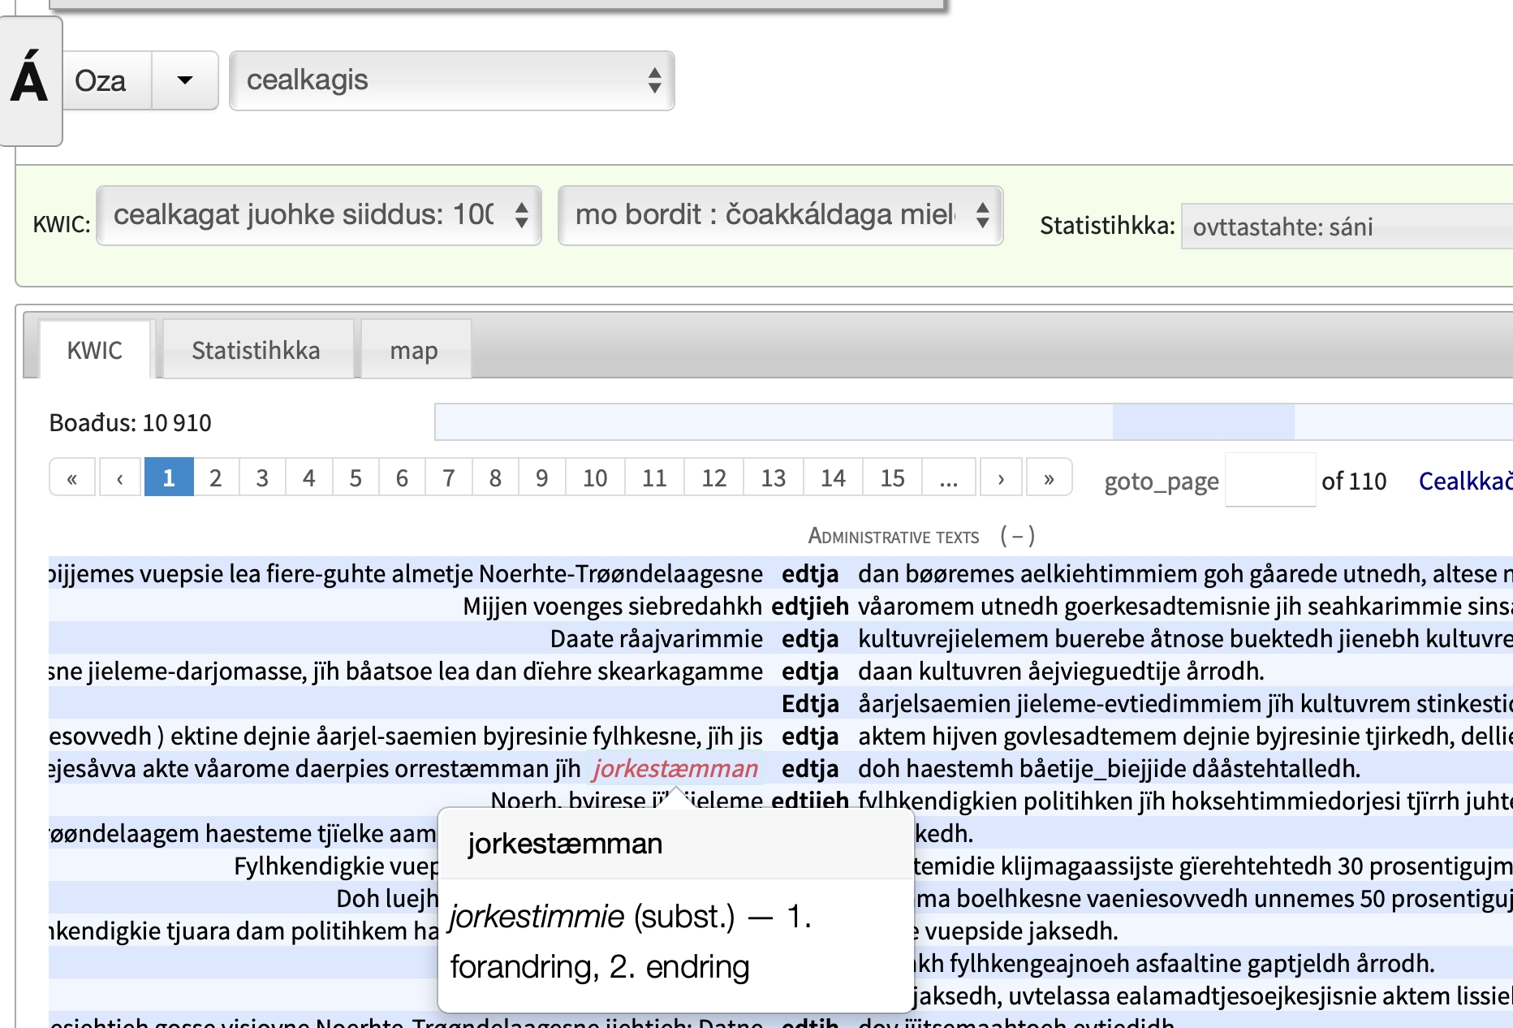Select page 1 in pagination

tap(169, 477)
